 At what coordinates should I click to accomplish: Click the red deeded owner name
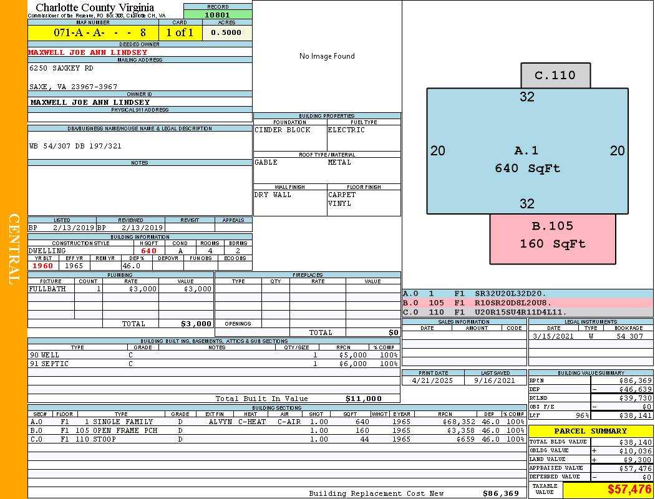click(x=88, y=52)
